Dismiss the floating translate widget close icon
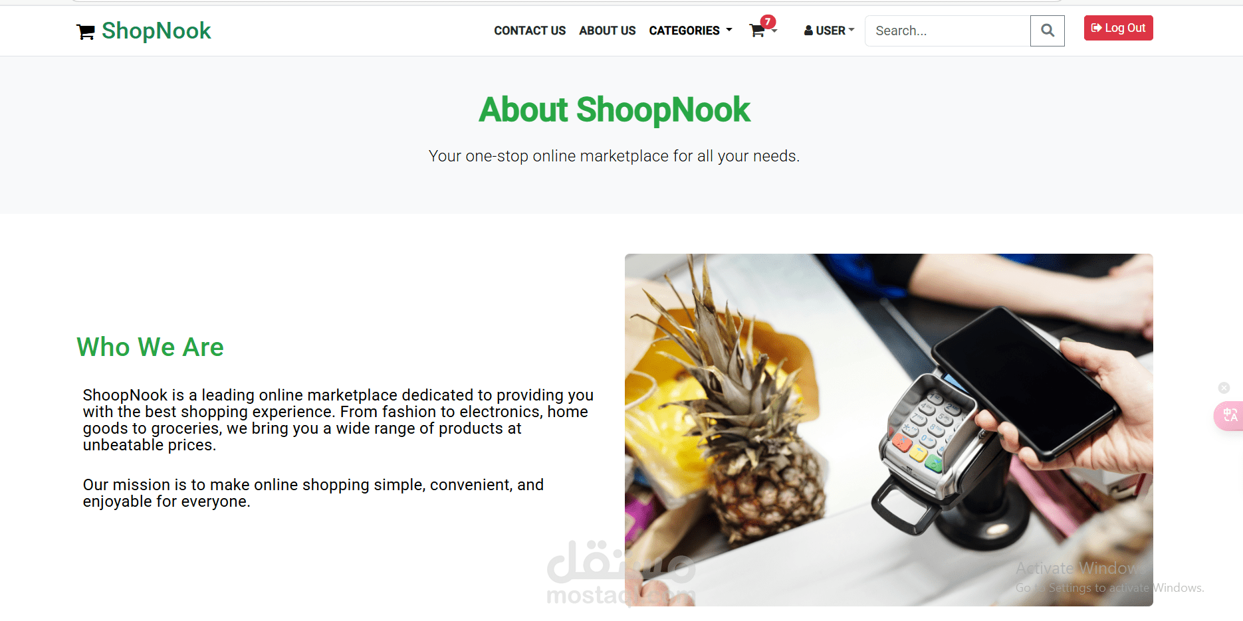This screenshot has height=621, width=1243. [x=1224, y=388]
